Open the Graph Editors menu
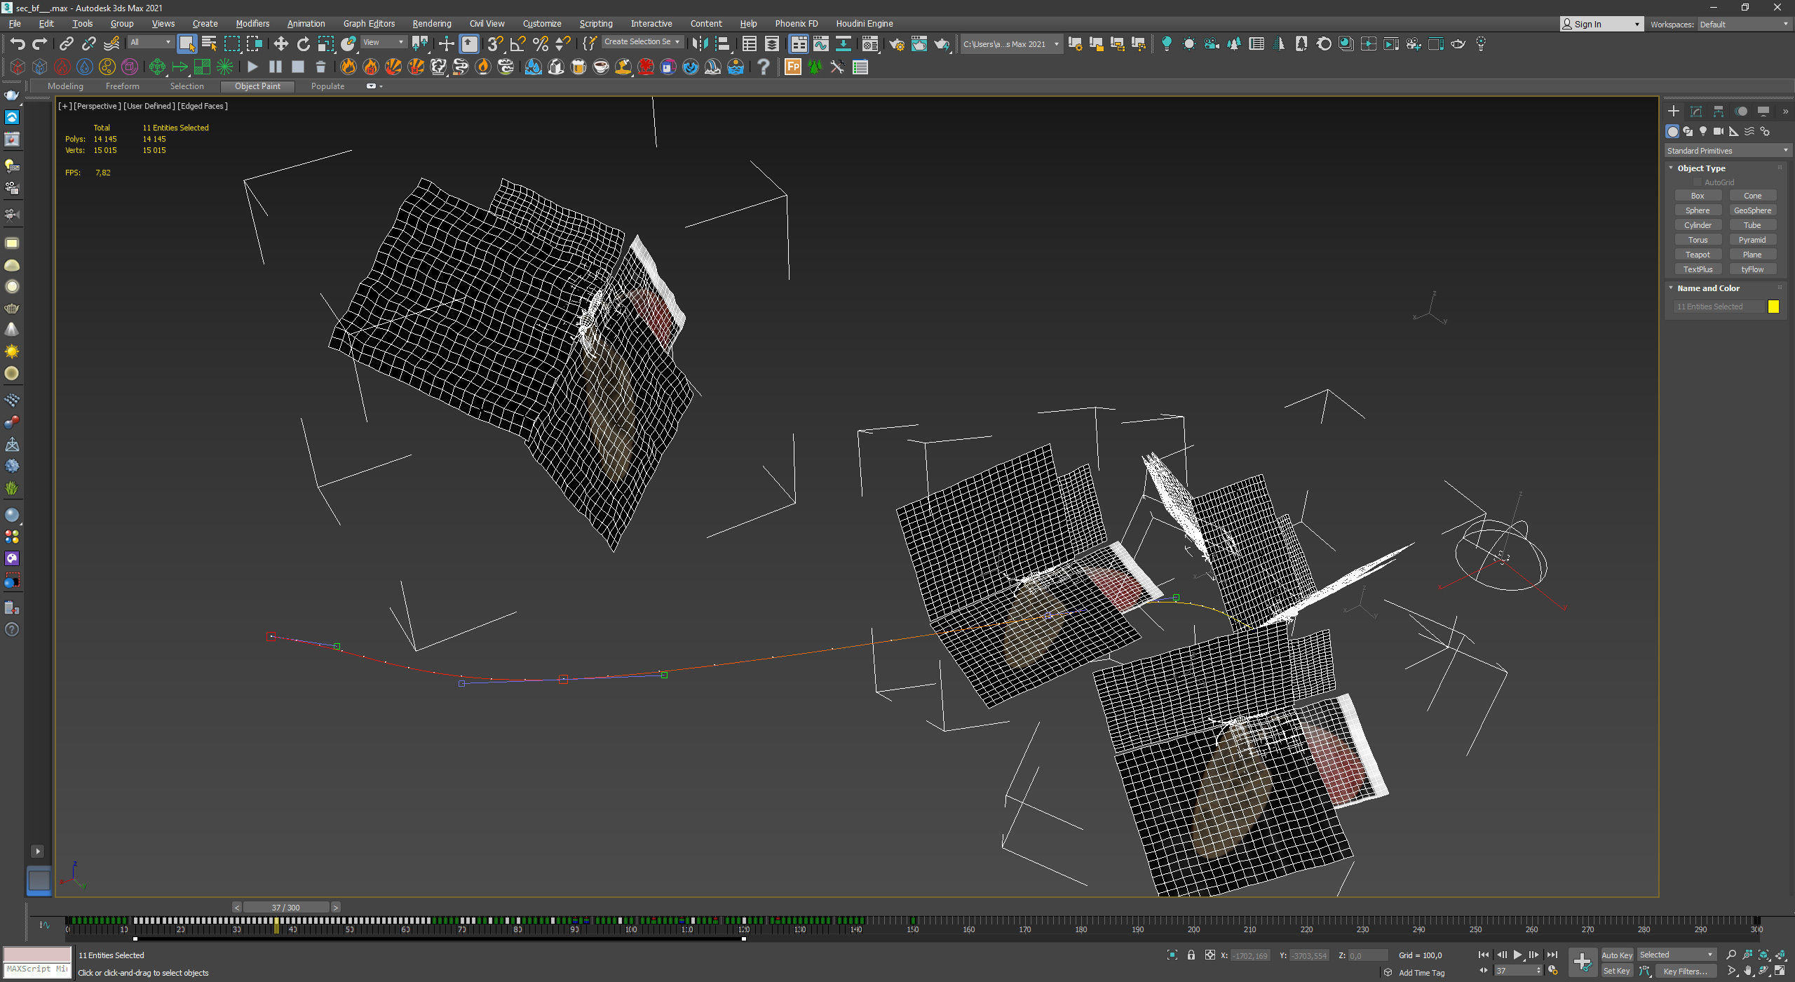 point(369,24)
